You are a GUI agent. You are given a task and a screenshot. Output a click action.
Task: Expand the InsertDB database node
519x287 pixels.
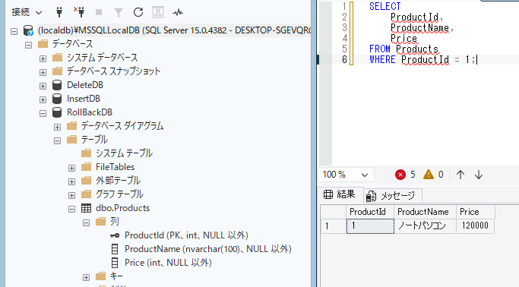pos(43,99)
